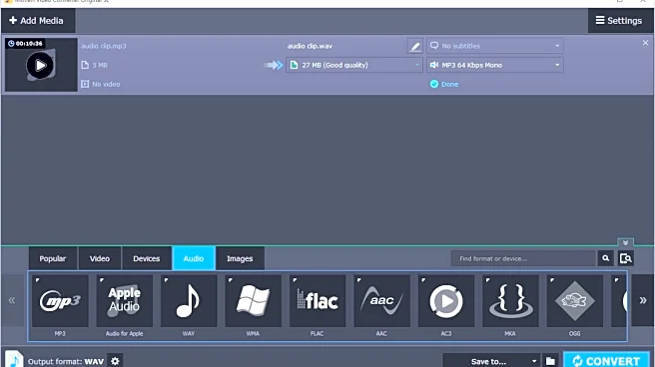Play the audio clip preview
Screen dimensions: 655x367
pyautogui.click(x=40, y=65)
